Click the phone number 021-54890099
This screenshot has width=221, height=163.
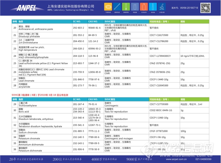pyautogui.click(x=203, y=159)
